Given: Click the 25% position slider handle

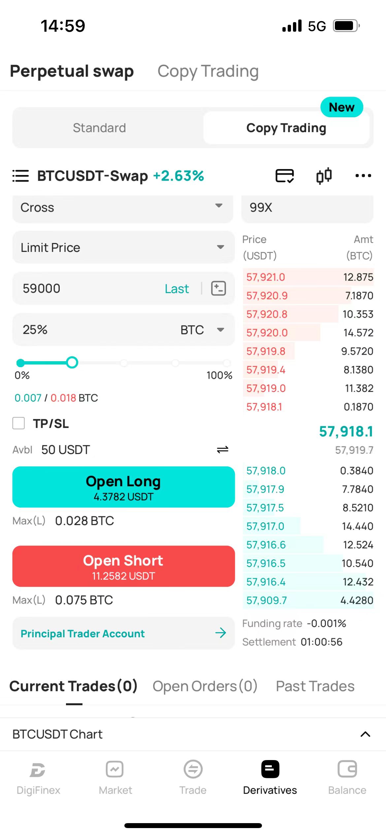Looking at the screenshot, I should coord(72,363).
